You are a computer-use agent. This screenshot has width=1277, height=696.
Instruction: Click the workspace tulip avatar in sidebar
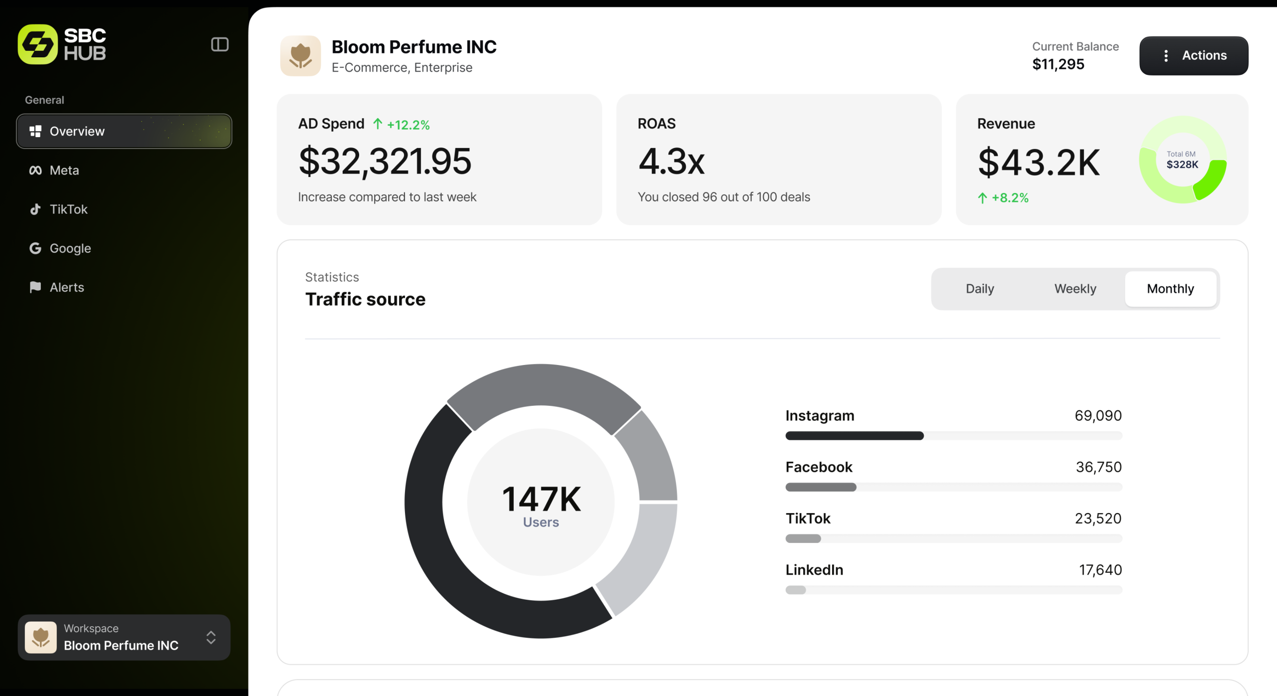tap(41, 637)
